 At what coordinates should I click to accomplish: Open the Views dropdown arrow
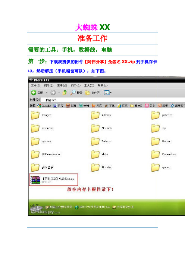tap(110, 93)
